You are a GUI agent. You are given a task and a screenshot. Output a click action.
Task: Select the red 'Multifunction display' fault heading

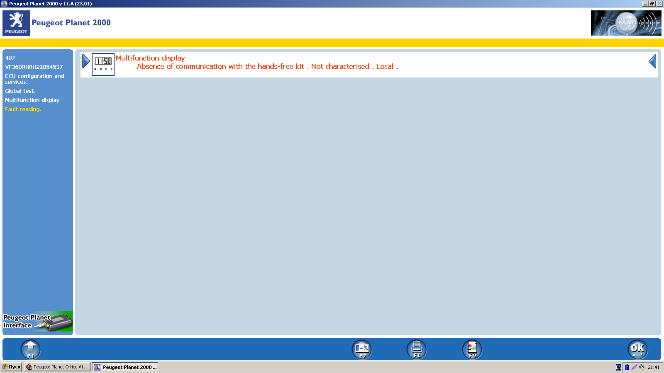point(150,58)
